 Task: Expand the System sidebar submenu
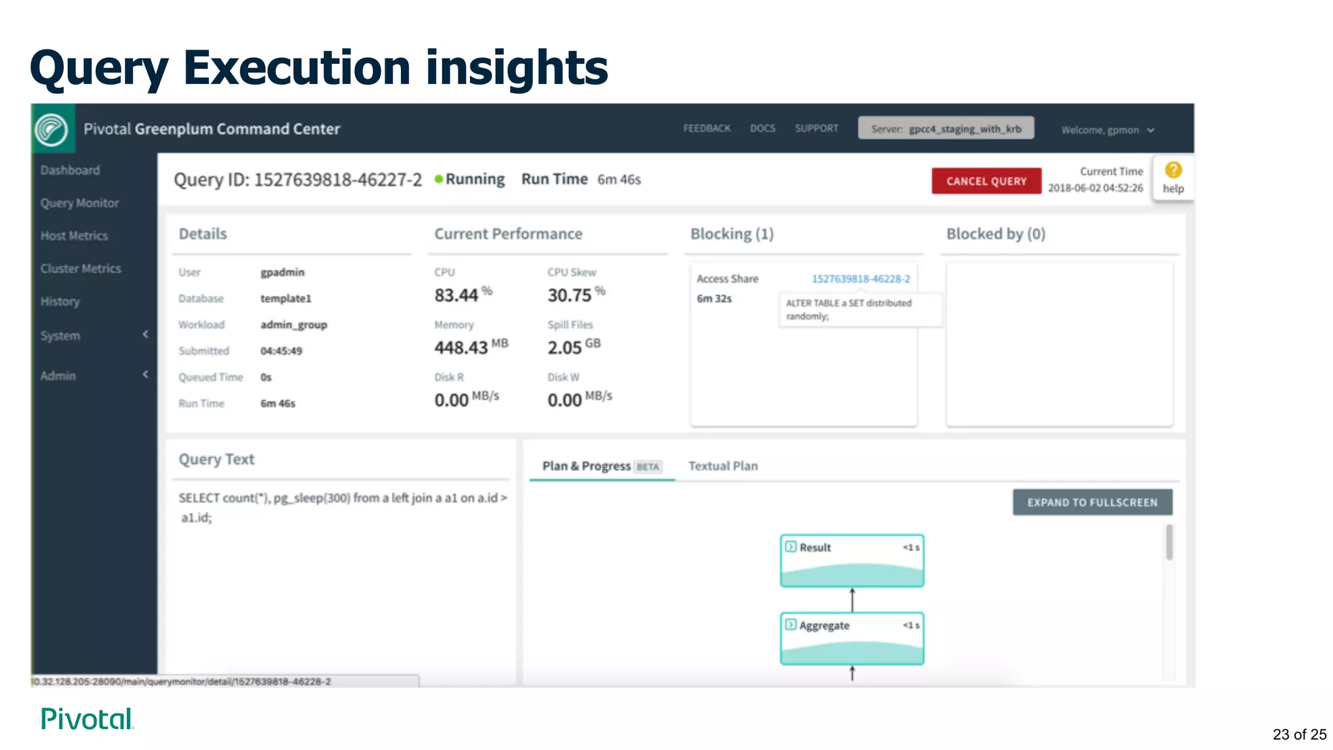[x=145, y=335]
